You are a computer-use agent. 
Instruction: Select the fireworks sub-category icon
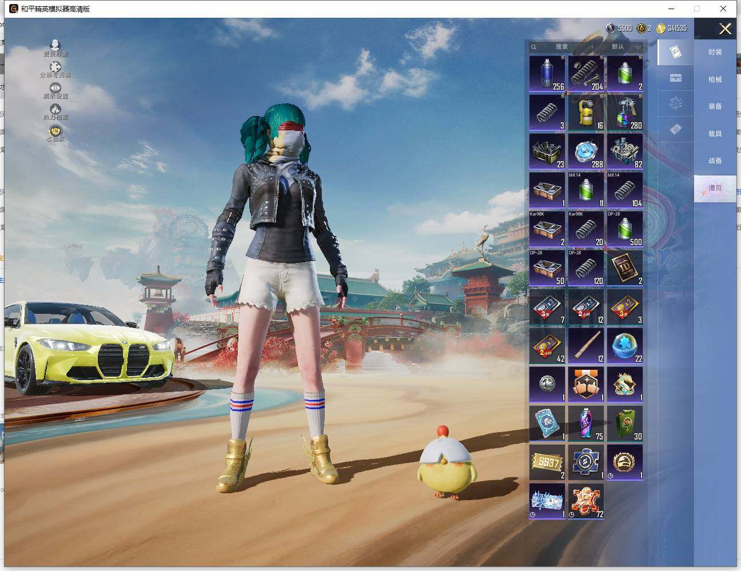(675, 104)
